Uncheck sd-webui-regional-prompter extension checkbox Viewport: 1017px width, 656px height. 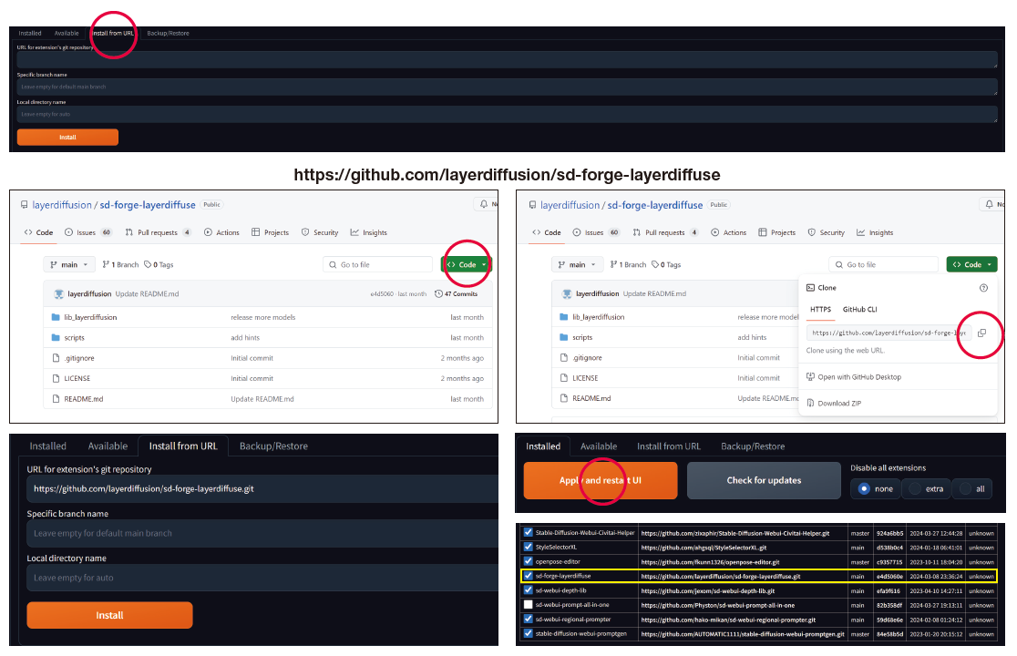(x=528, y=619)
